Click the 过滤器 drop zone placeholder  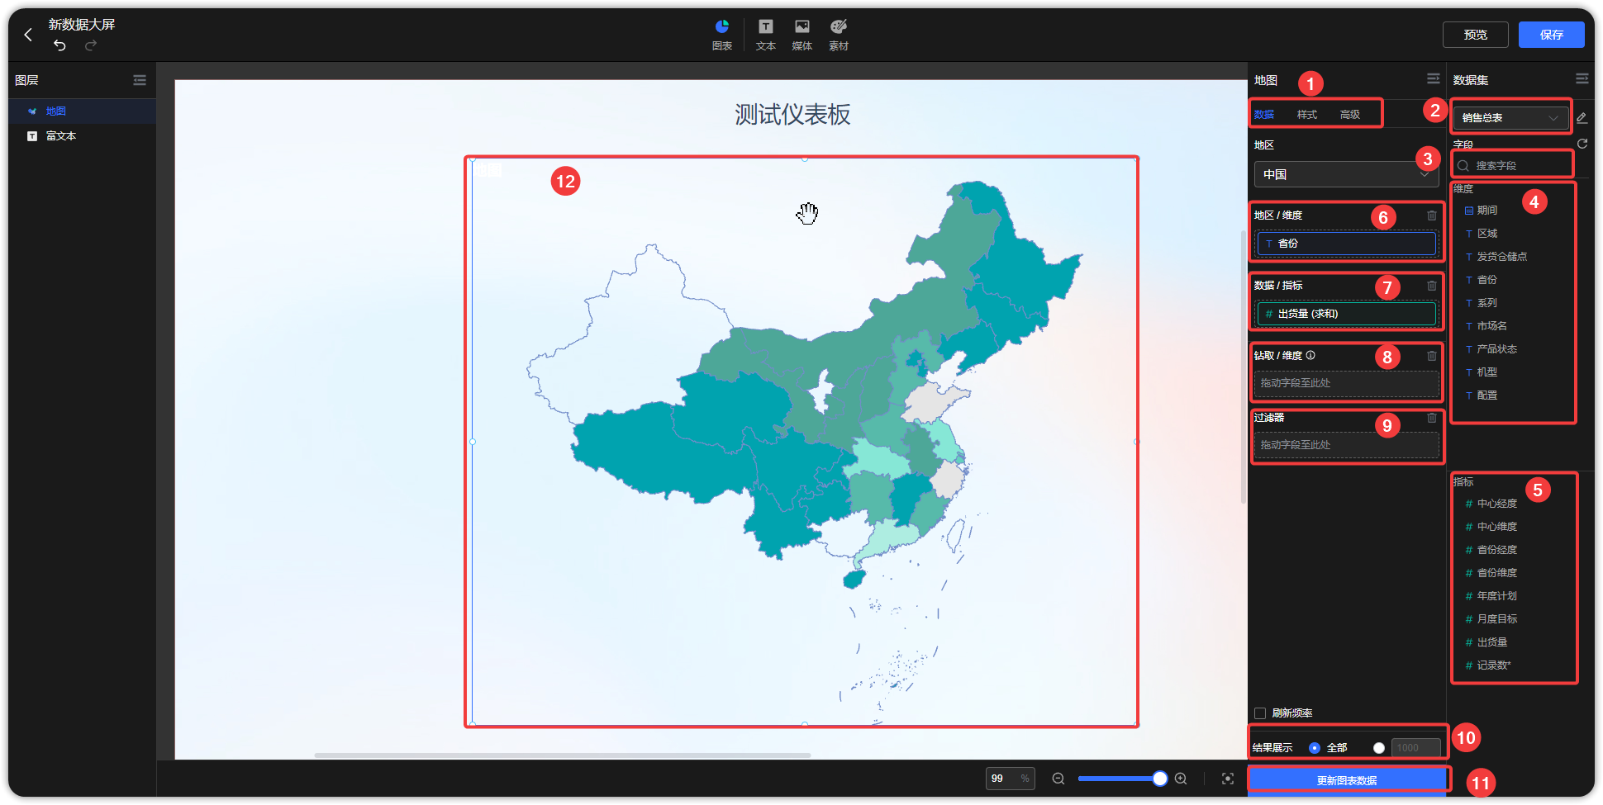pyautogui.click(x=1347, y=445)
